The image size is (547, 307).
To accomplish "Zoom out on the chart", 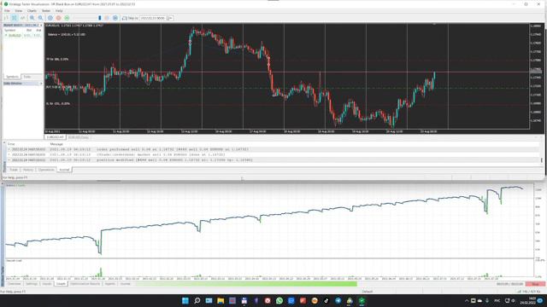I will [40, 18].
